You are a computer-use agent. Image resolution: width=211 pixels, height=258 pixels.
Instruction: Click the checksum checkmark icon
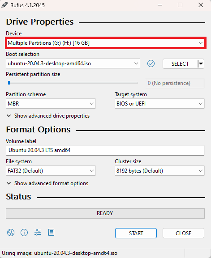point(151,63)
